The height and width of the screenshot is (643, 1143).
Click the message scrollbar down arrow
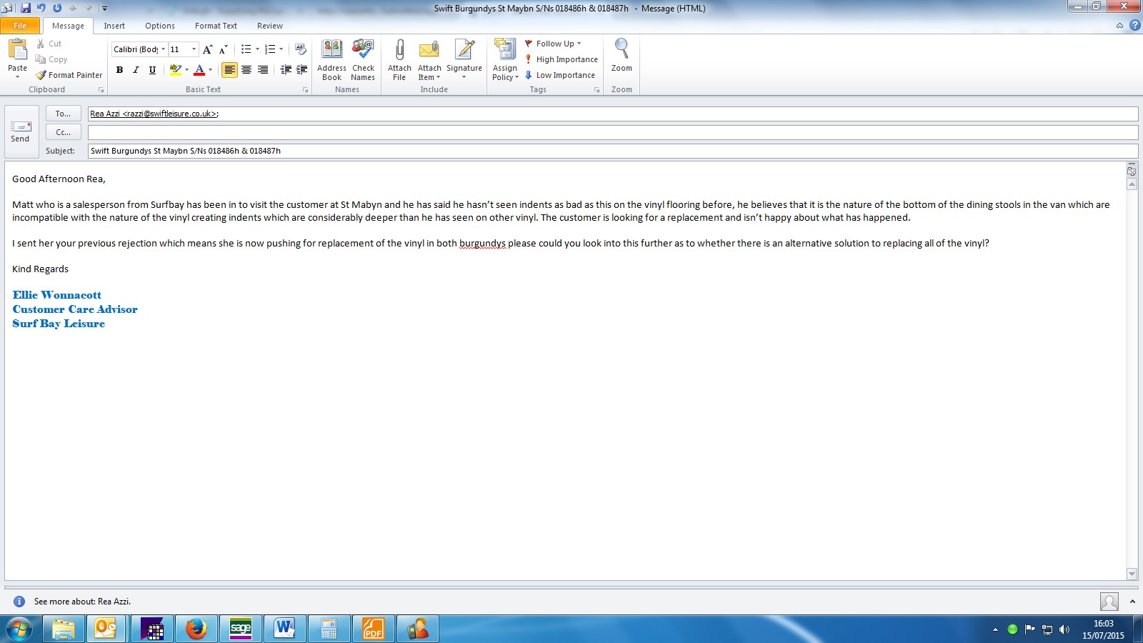1132,574
